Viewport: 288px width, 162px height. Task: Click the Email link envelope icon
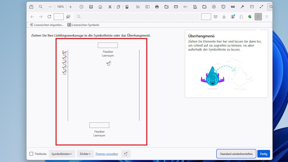(176, 7)
